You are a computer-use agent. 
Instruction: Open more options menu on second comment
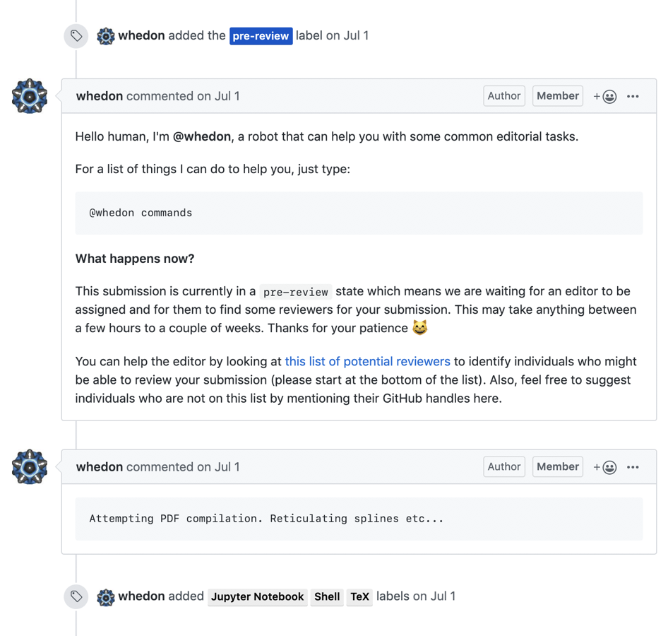[x=633, y=467]
